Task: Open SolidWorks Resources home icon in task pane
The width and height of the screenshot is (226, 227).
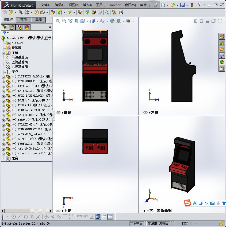Action: coord(222,37)
